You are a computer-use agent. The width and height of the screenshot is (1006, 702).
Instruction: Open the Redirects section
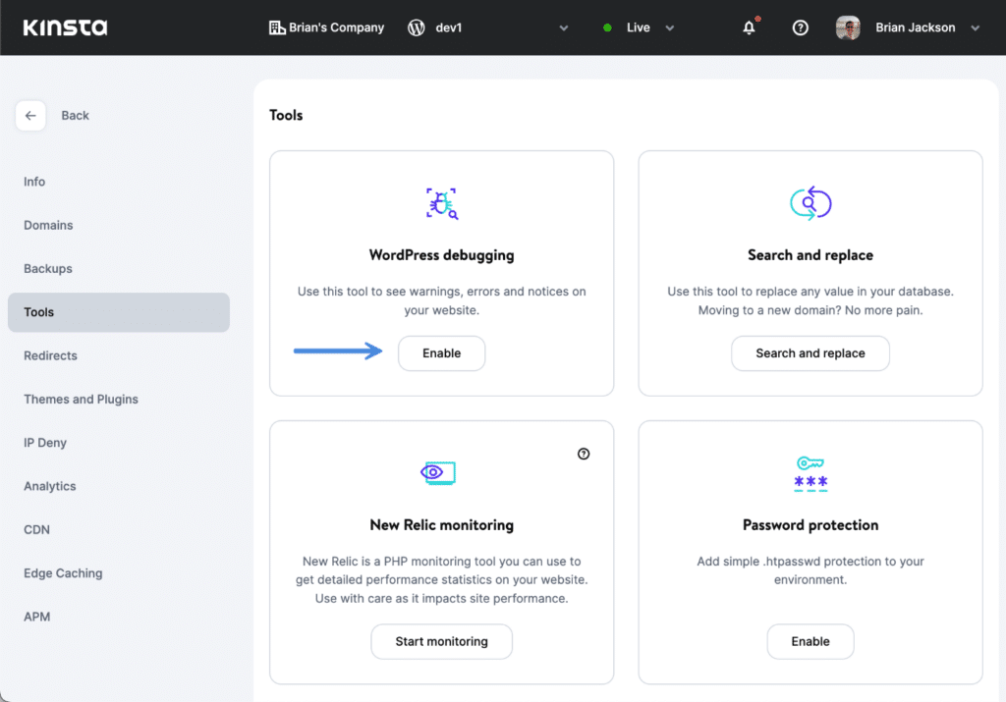tap(50, 355)
